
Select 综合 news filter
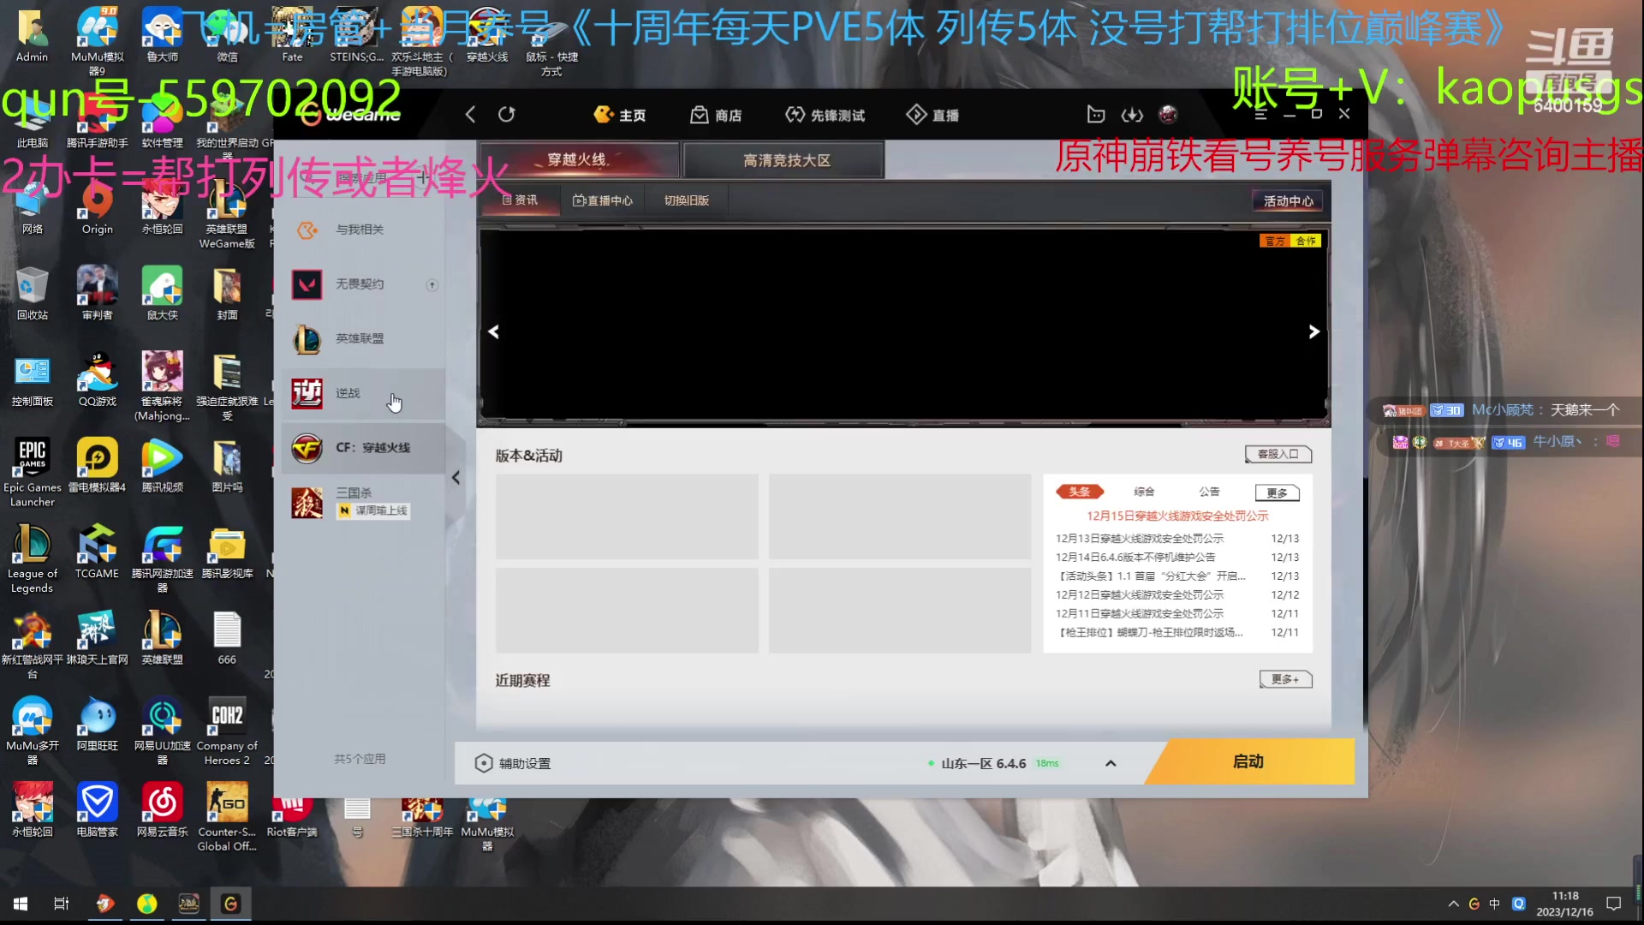click(x=1144, y=492)
